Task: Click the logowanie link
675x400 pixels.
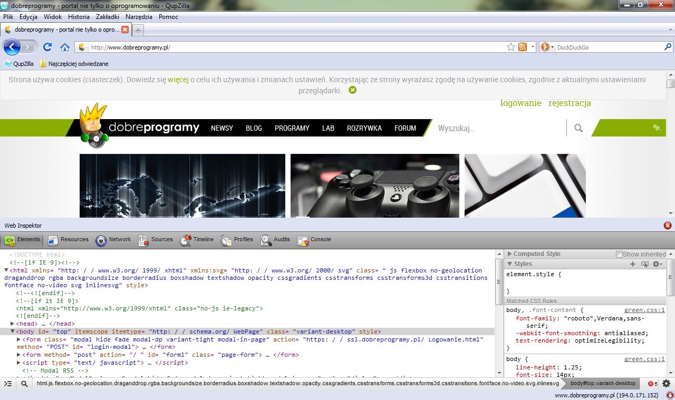Action: [x=521, y=103]
